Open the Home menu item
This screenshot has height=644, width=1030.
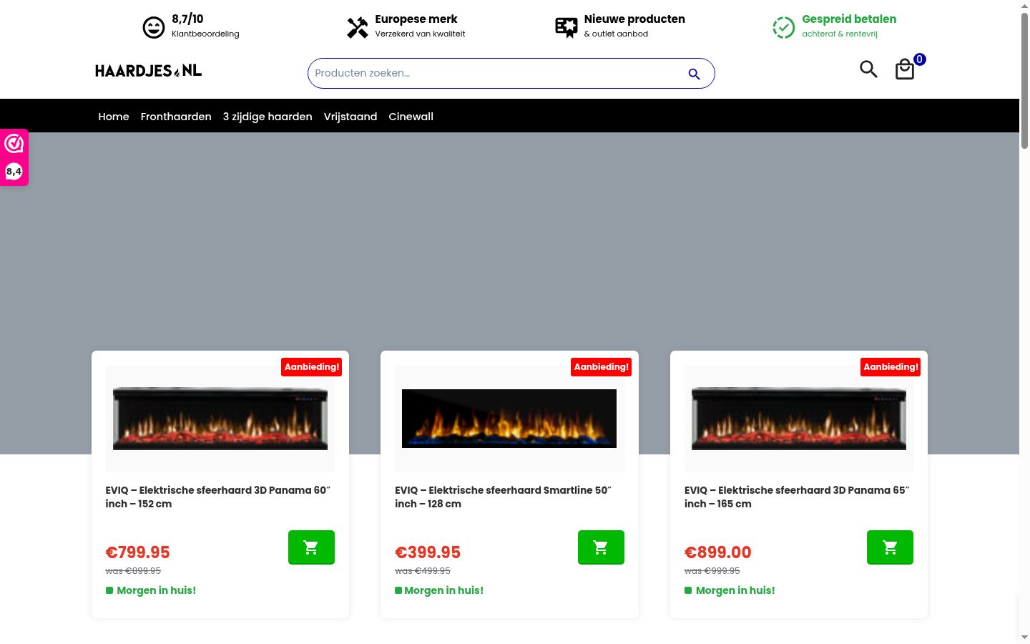click(114, 117)
